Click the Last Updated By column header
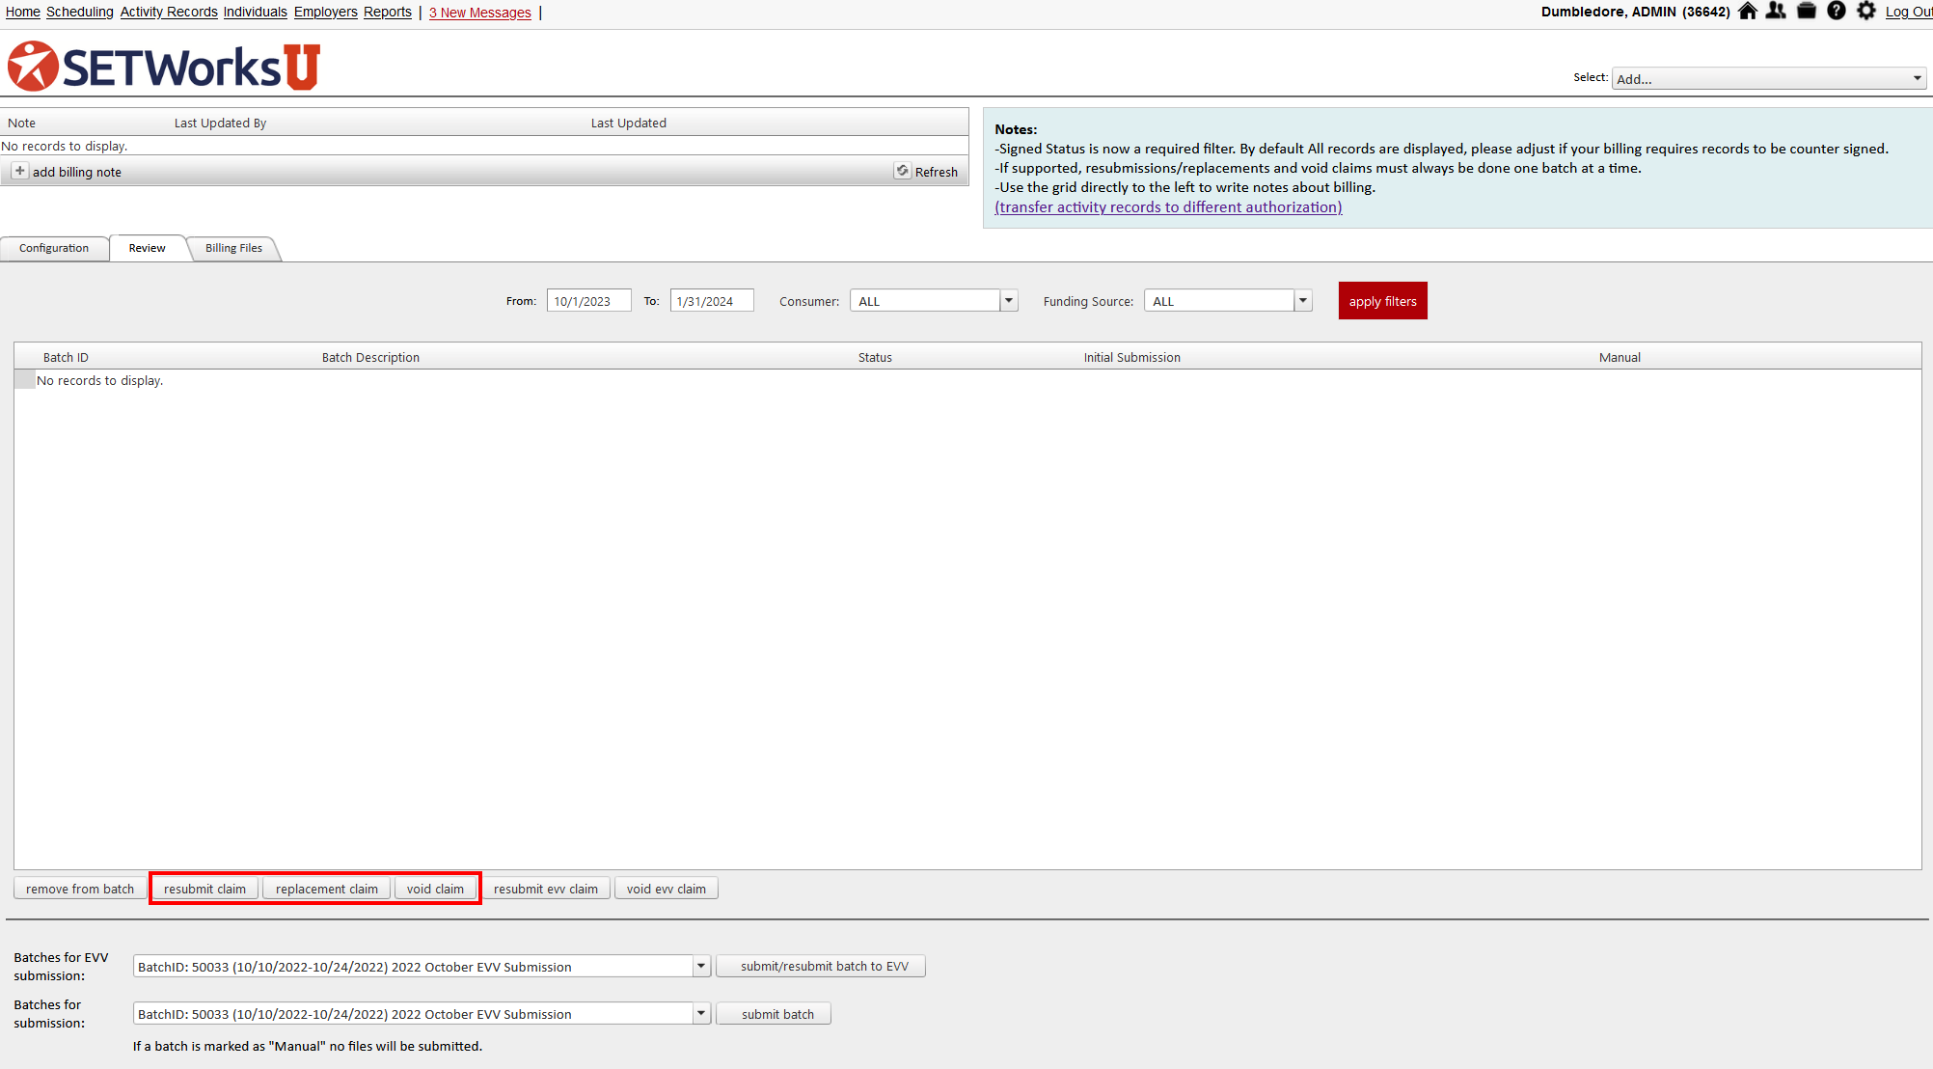 220,123
